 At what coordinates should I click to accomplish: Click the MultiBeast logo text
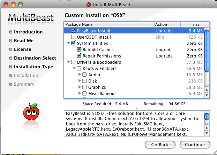pyautogui.click(x=31, y=17)
